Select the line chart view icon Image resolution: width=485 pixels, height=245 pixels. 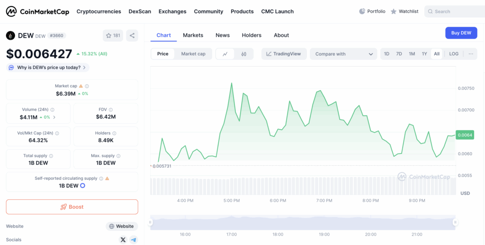[x=225, y=54]
